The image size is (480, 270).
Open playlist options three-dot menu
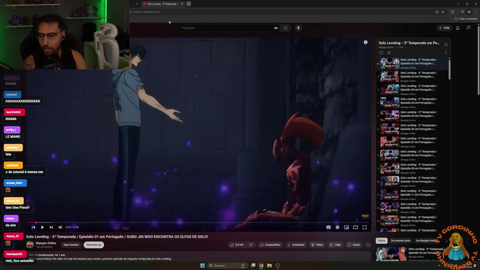tap(446, 53)
